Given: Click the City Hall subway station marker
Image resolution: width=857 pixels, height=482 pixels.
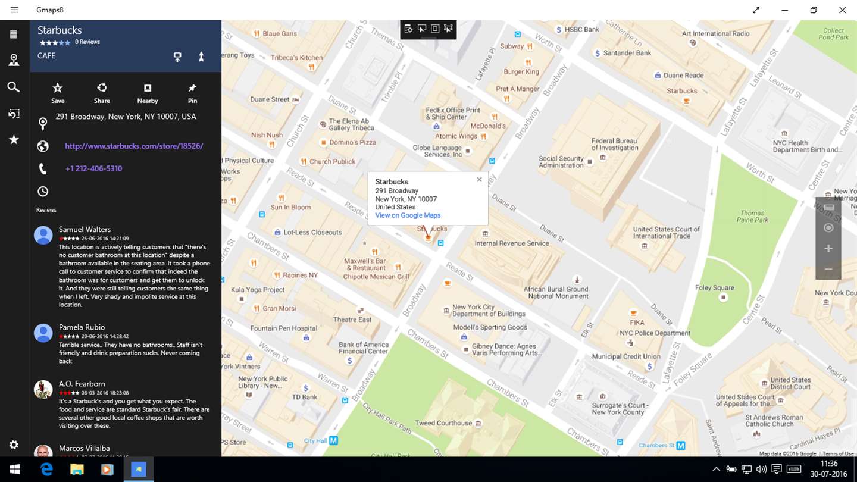Looking at the screenshot, I should [333, 441].
